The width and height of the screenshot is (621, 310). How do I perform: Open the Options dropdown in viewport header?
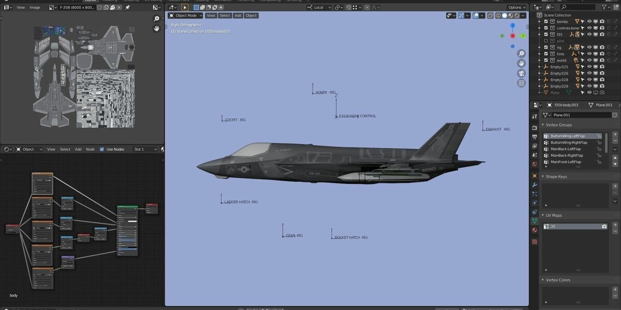pos(516,7)
